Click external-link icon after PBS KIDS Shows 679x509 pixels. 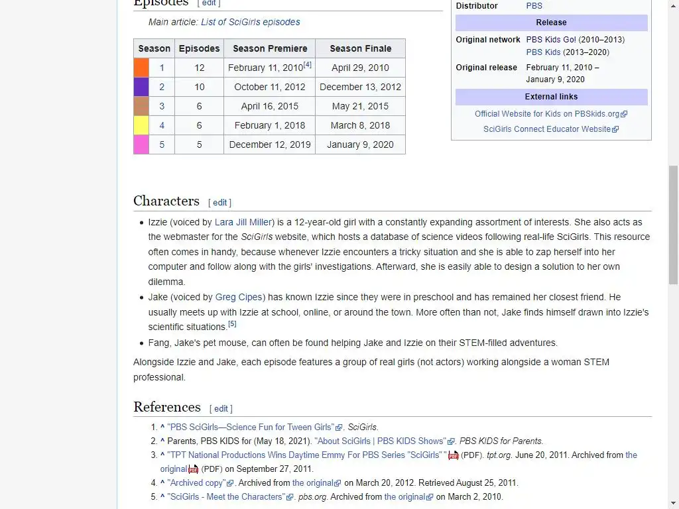[451, 441]
